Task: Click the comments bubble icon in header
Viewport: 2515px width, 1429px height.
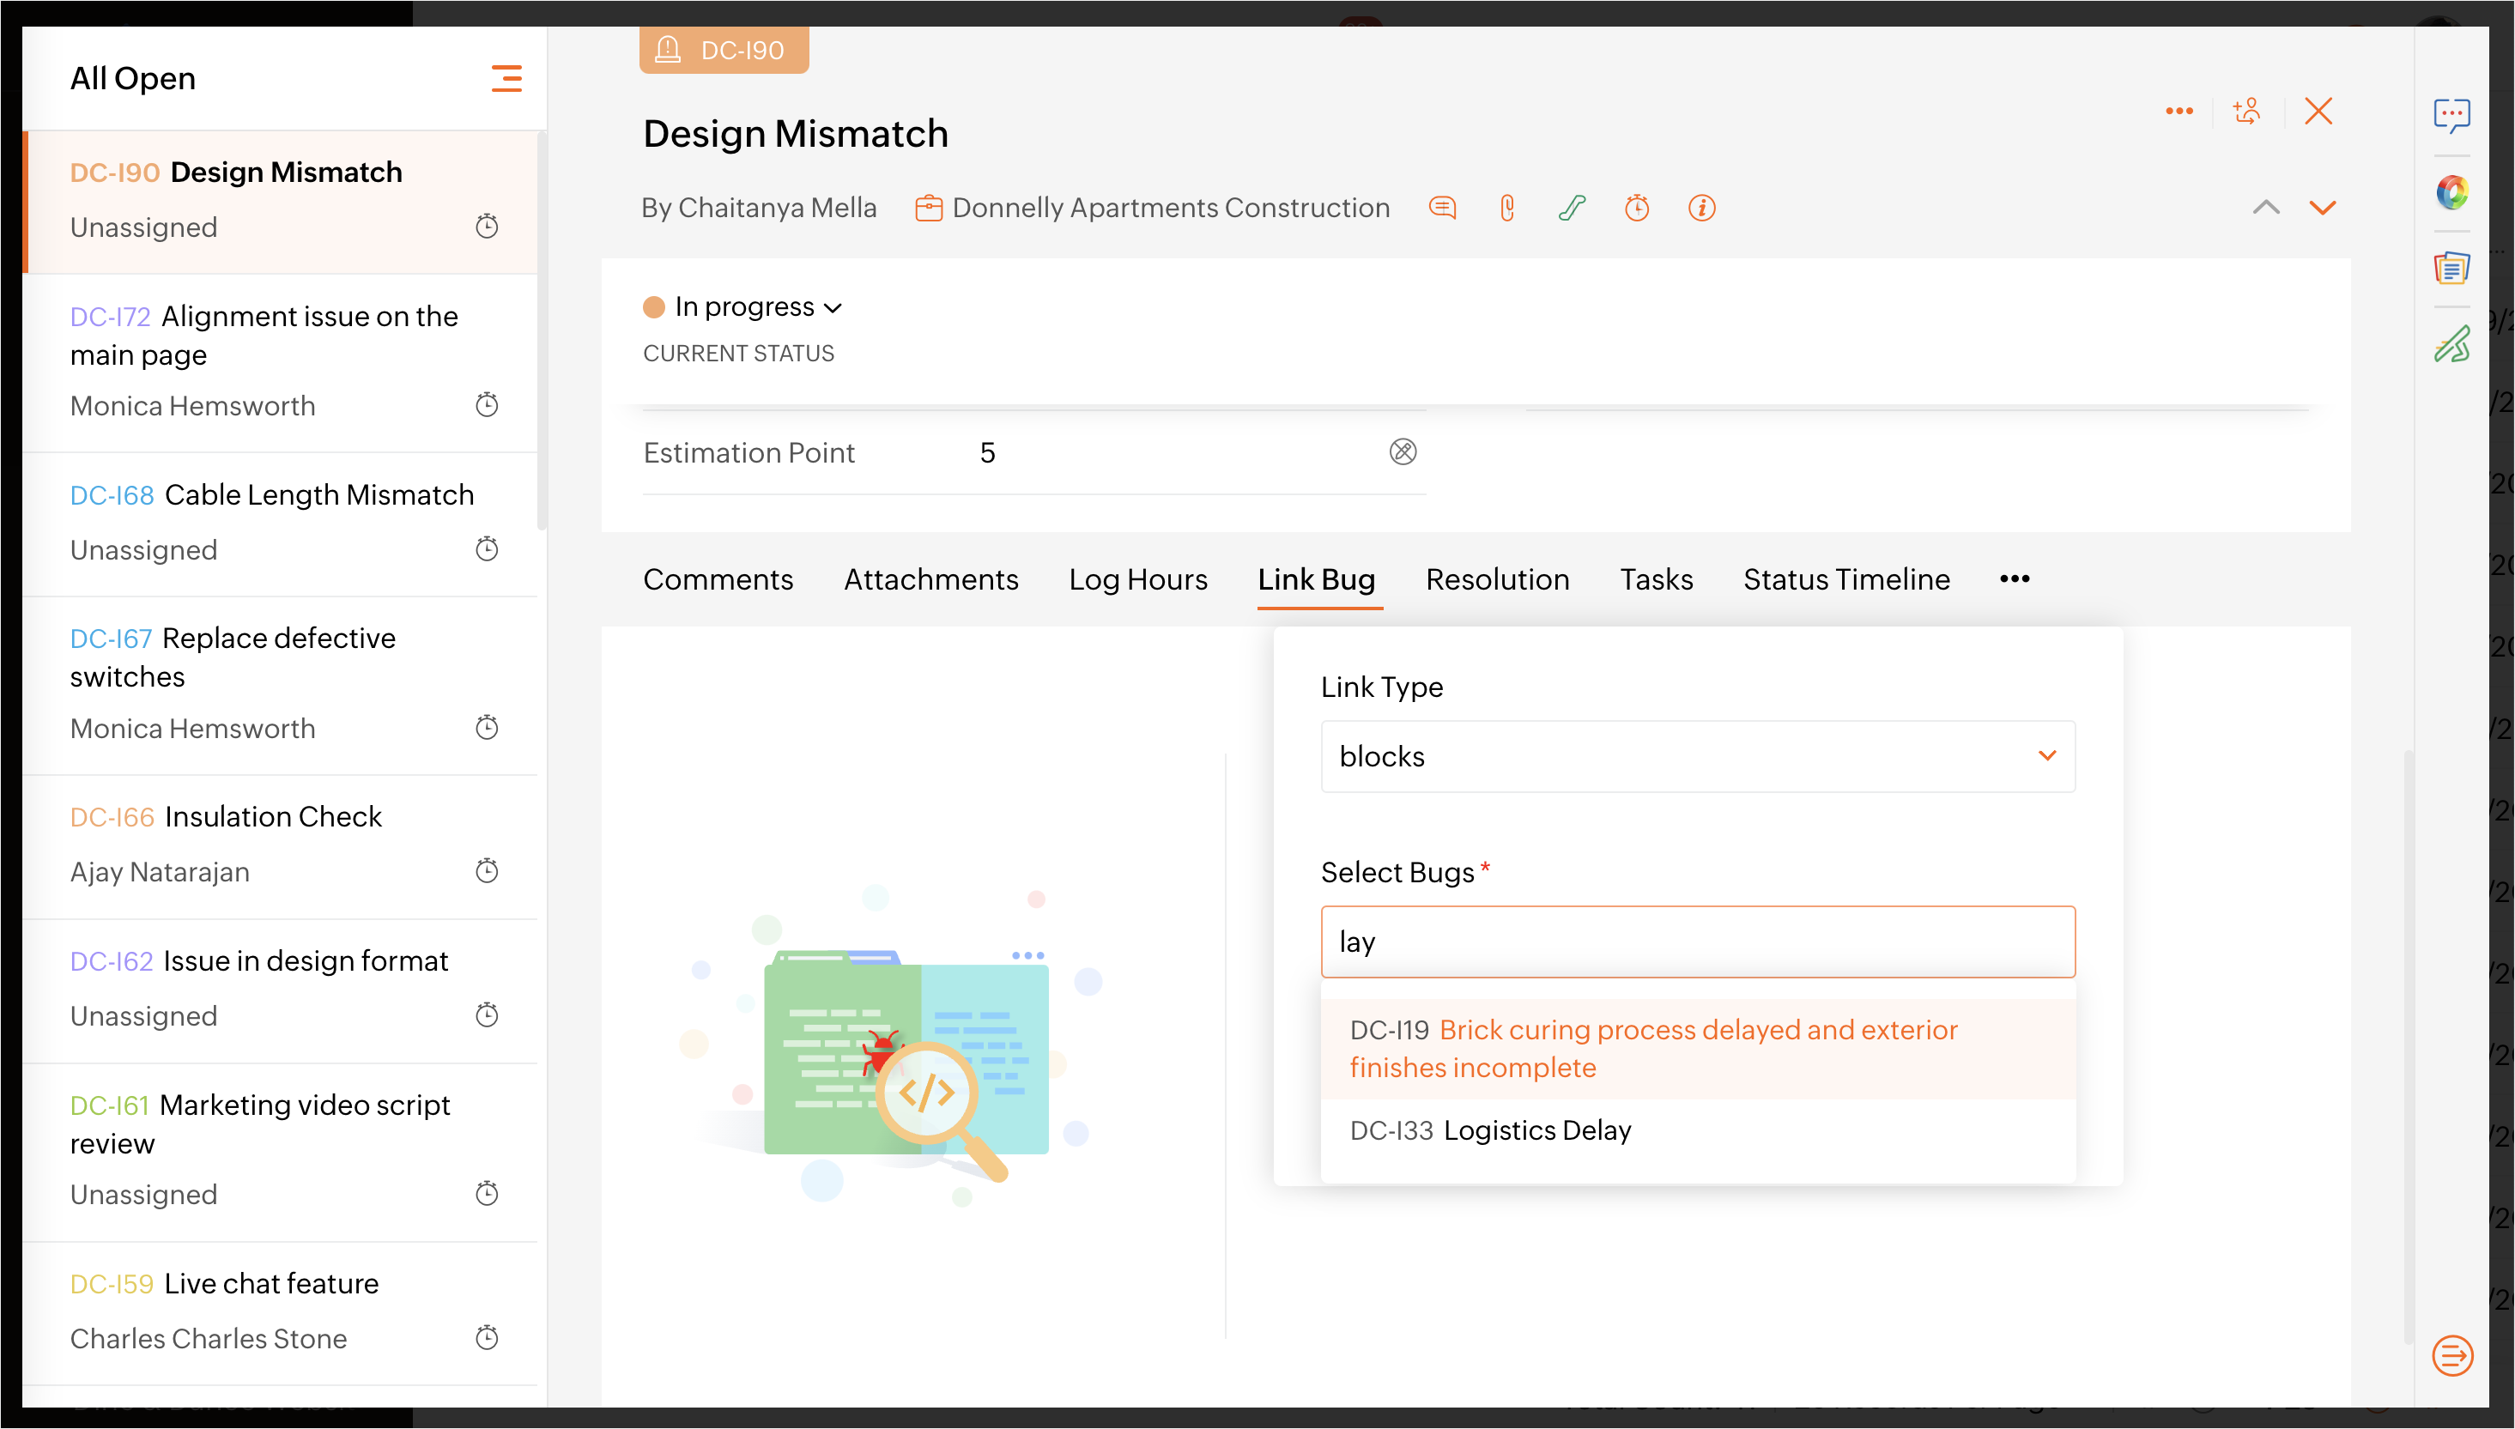Action: pos(1441,208)
